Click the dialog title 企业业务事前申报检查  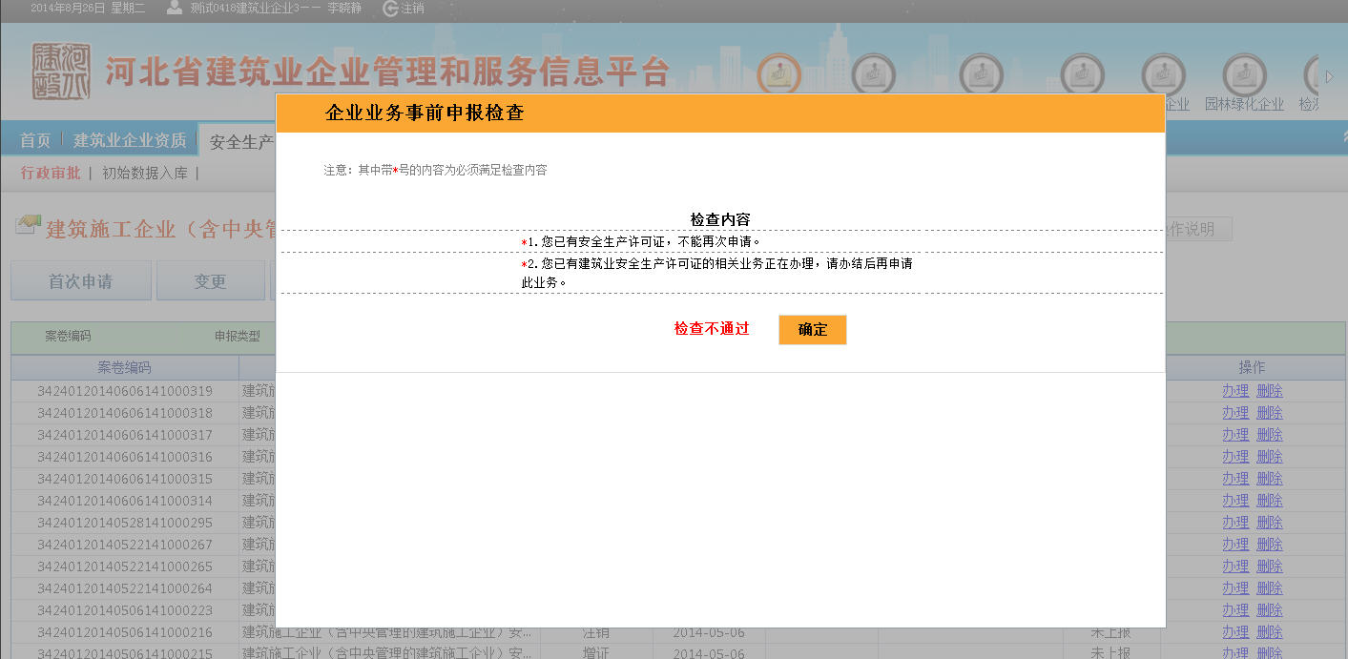click(425, 113)
